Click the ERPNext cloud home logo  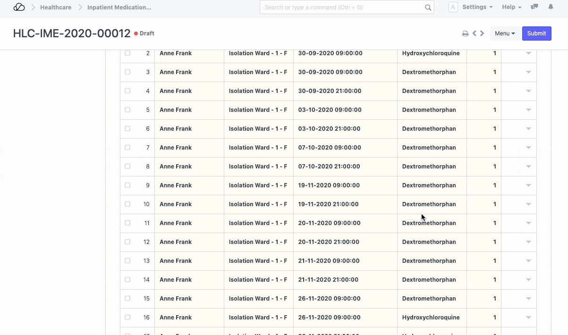(x=19, y=7)
